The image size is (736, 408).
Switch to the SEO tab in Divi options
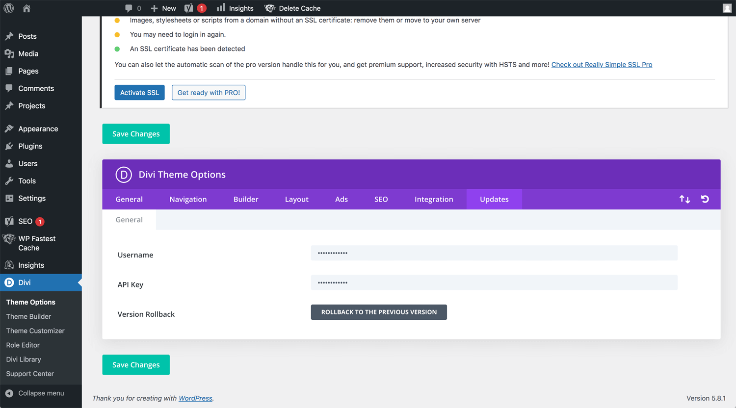[x=381, y=199]
